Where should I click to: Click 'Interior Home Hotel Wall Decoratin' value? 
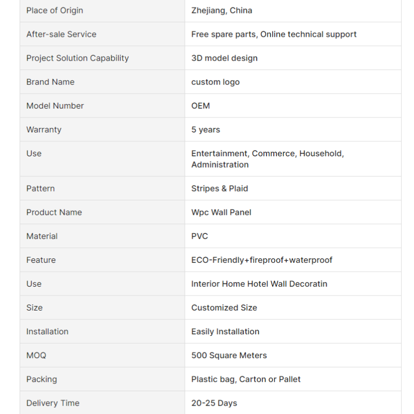(259, 284)
